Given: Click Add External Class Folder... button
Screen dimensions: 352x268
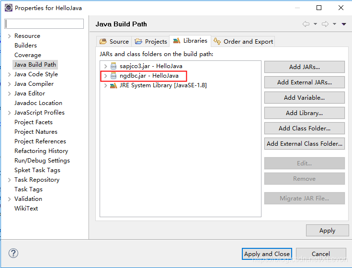Looking at the screenshot, I should pos(305,143).
